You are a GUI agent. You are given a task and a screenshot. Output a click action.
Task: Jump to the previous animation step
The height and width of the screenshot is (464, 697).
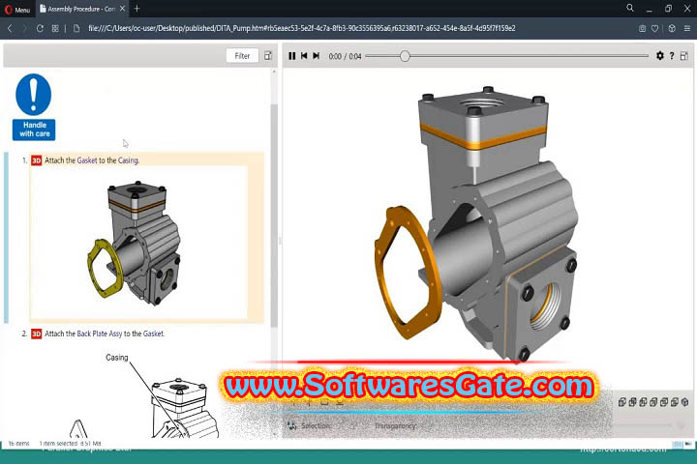(304, 56)
